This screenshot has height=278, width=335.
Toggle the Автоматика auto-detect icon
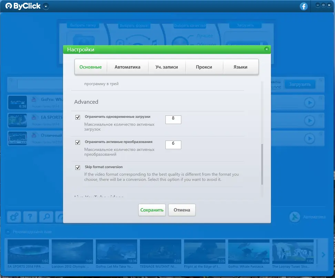295,217
